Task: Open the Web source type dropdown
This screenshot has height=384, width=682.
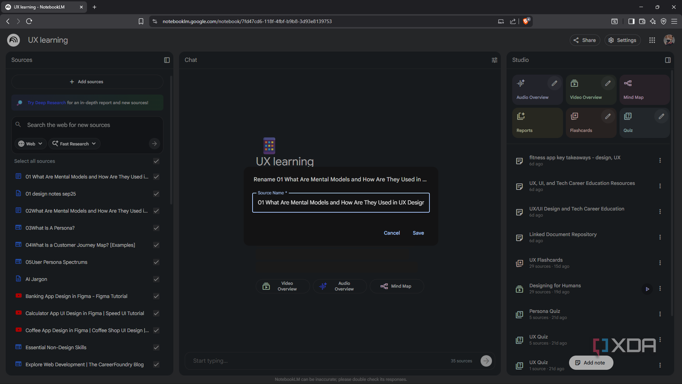Action: pos(30,144)
